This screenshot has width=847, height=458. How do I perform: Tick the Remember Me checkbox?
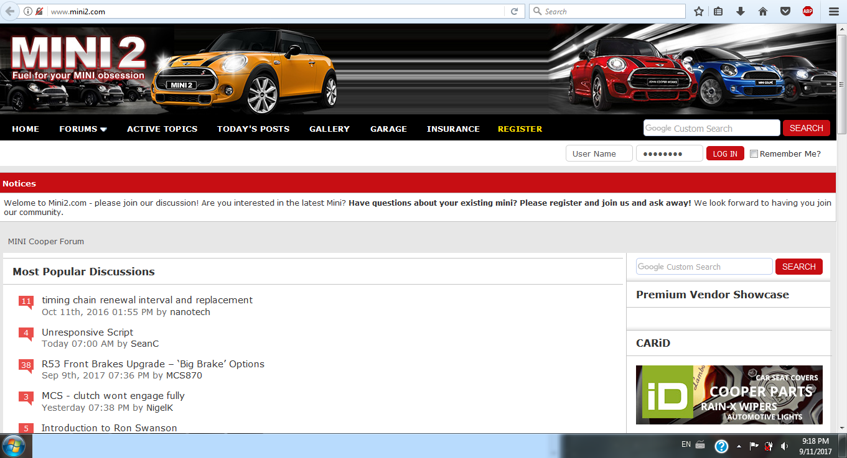pos(754,154)
